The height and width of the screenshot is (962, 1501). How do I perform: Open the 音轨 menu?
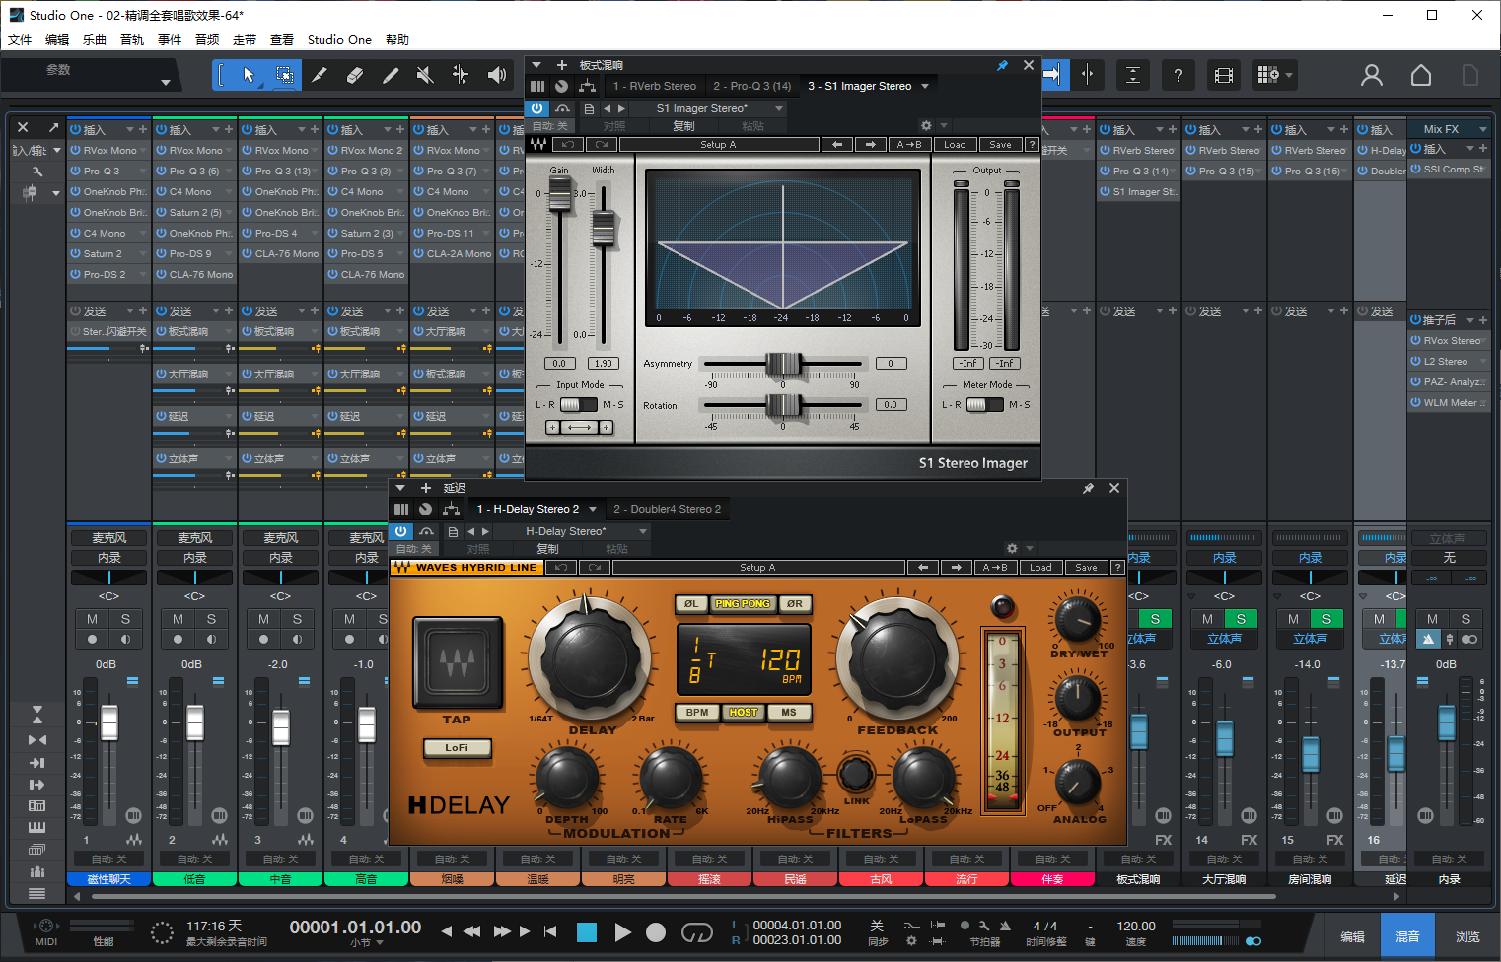coord(132,39)
